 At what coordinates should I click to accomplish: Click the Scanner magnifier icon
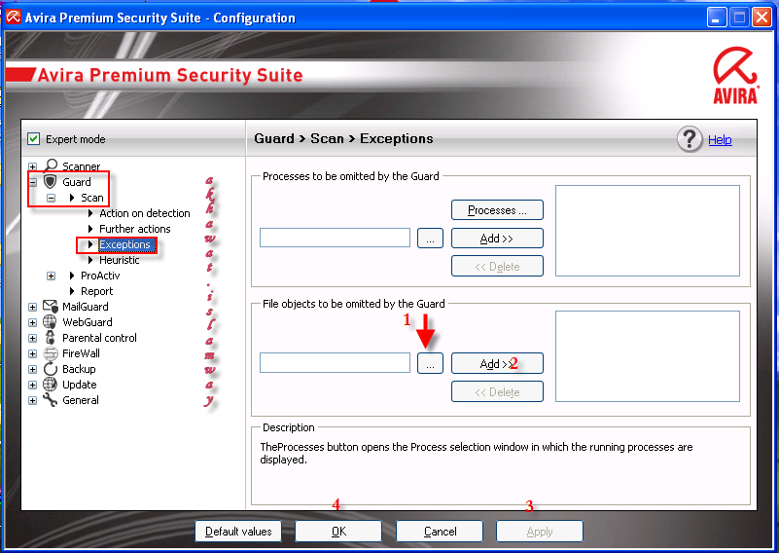point(51,166)
